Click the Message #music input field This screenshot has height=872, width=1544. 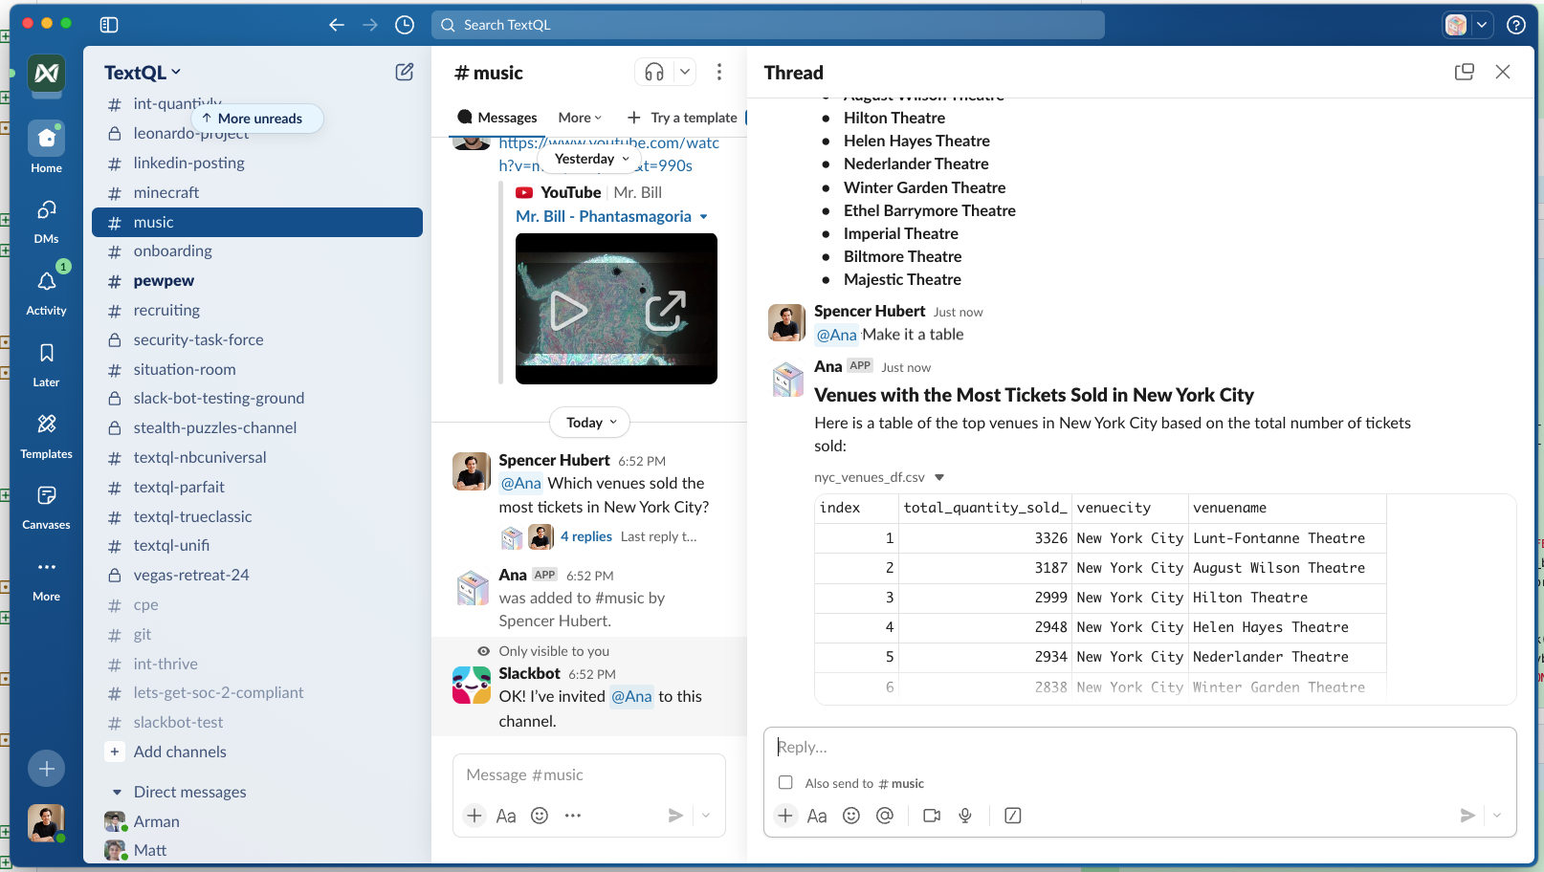(x=589, y=775)
